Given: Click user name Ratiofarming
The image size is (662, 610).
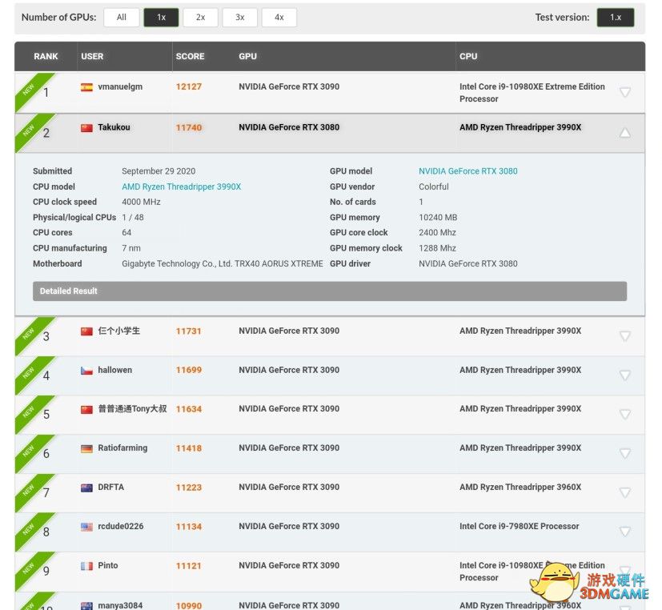Looking at the screenshot, I should [x=122, y=448].
